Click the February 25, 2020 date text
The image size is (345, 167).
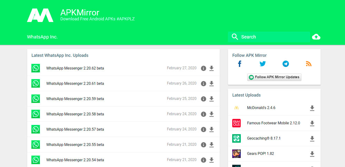pos(181,99)
